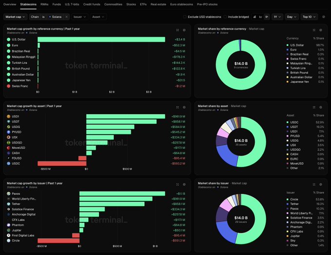Open the Day granularity dropdown
Screen dimensions: 331x255
pos(292,17)
